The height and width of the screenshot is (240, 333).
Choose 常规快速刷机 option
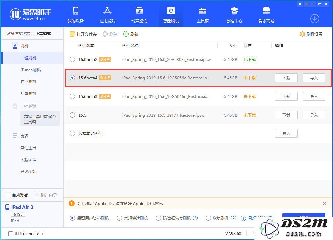[x=119, y=218]
